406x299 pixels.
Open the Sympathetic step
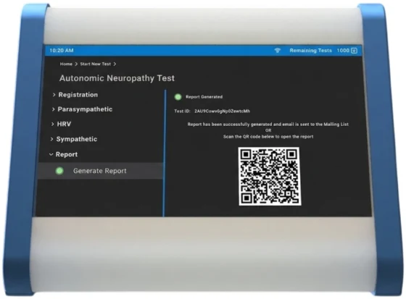(x=77, y=139)
